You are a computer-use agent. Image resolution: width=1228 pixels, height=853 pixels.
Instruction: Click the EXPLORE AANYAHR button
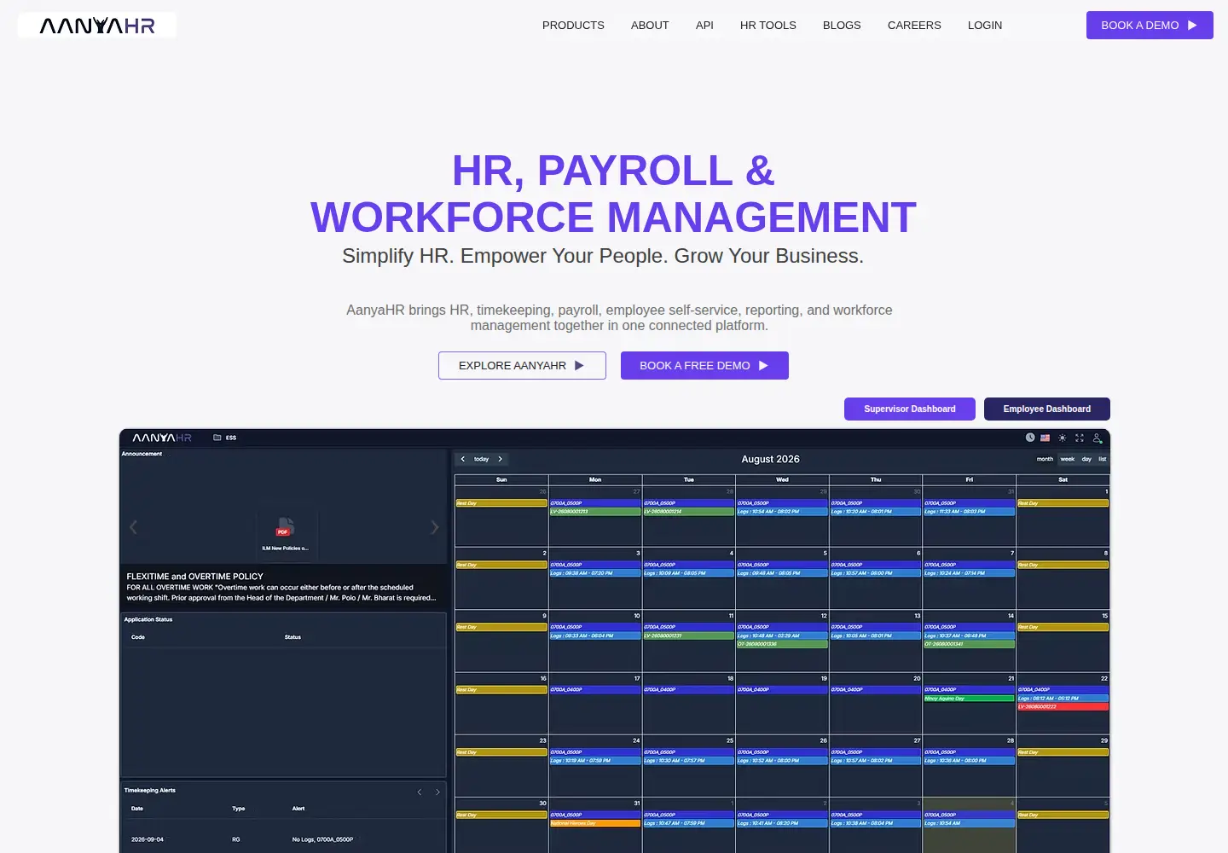(522, 365)
